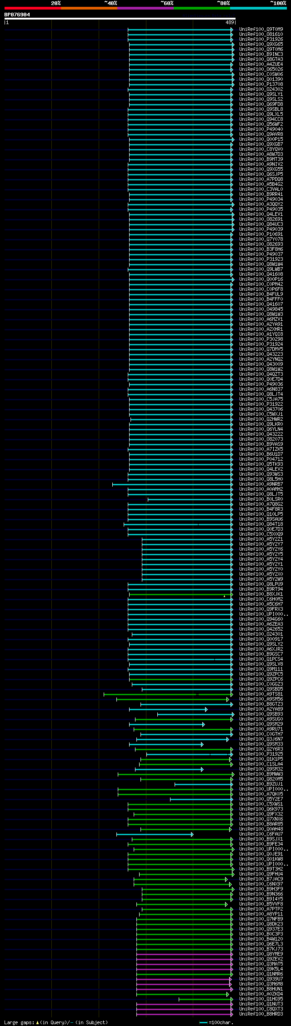Open hit UniRef100_Q9T0M9
This screenshot has width=291, height=1026.
point(261,30)
